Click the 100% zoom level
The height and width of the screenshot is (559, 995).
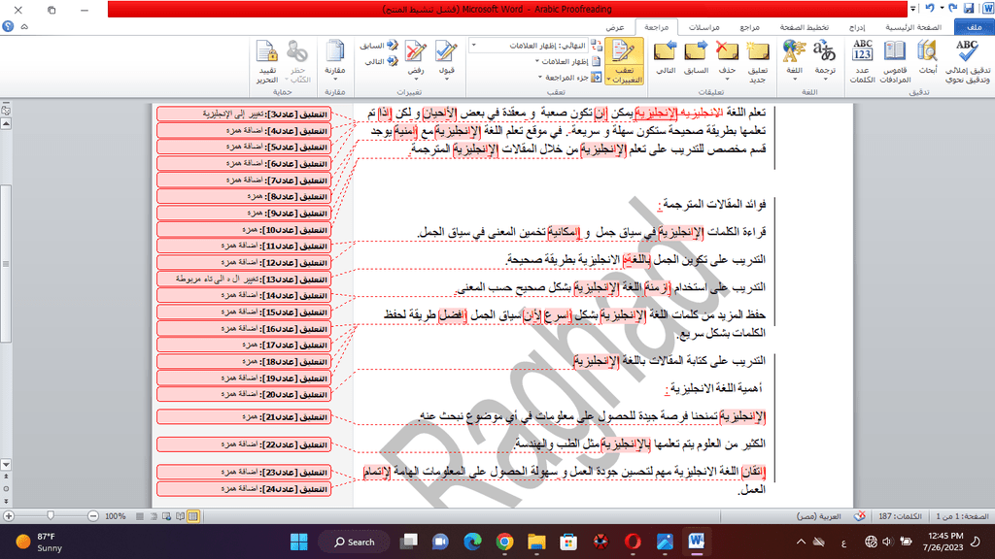click(116, 516)
